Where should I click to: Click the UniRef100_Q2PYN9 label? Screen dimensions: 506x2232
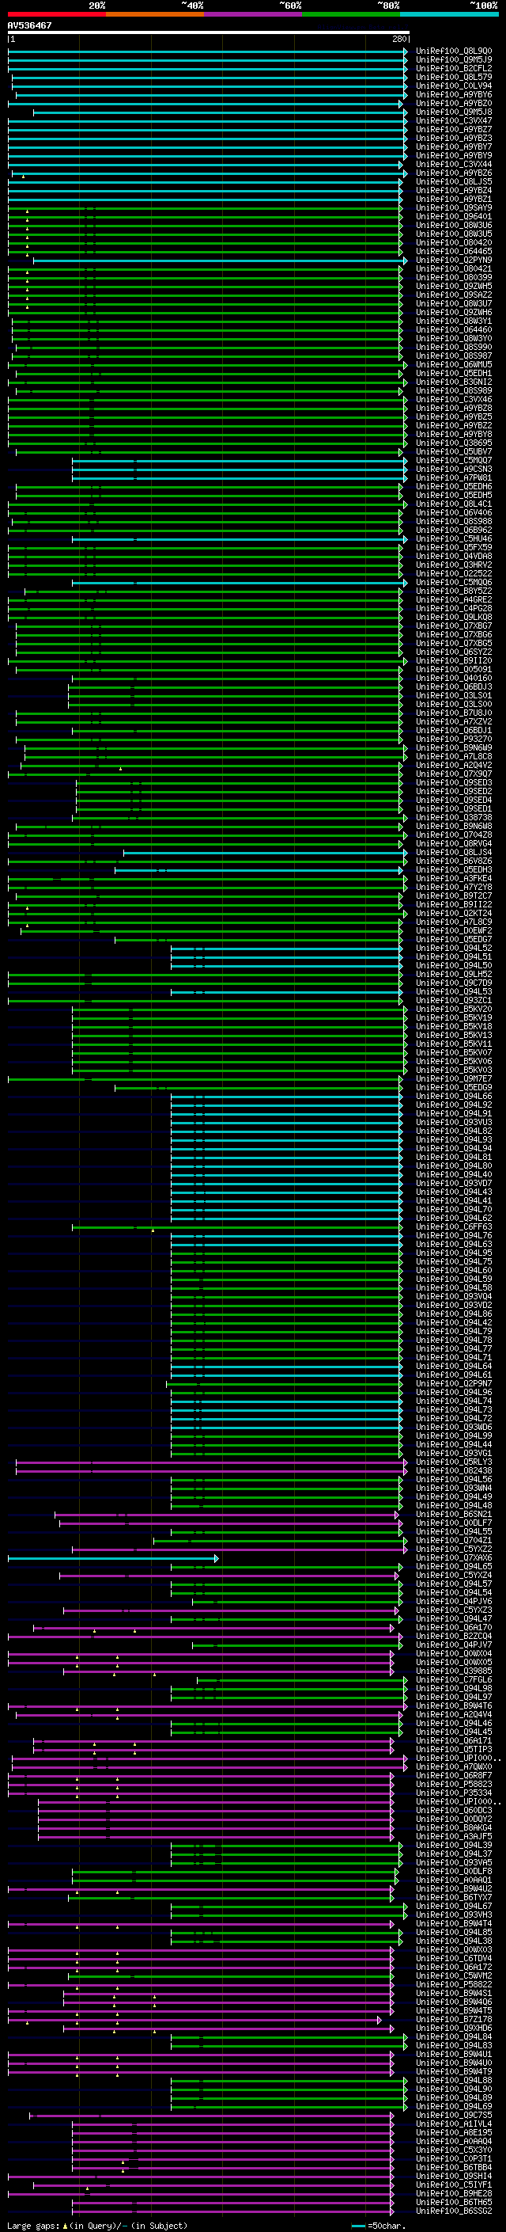tap(454, 260)
